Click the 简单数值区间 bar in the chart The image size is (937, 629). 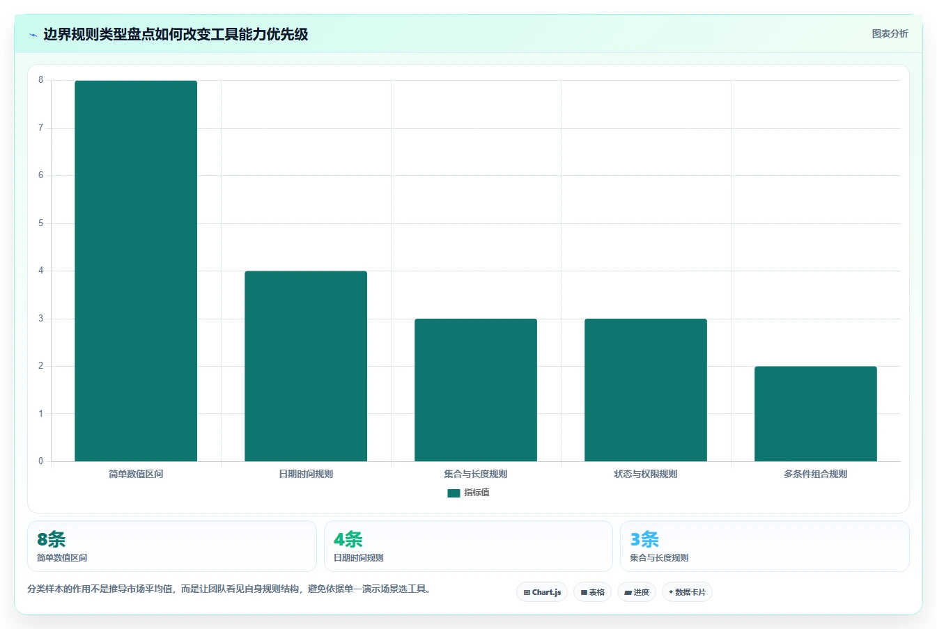coord(136,271)
